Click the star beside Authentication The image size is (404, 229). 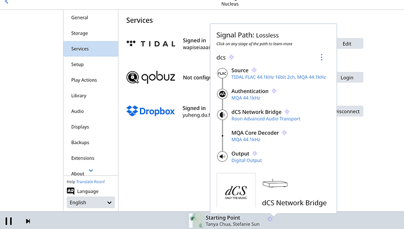pyautogui.click(x=274, y=91)
